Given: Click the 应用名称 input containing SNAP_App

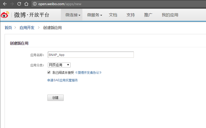Looking at the screenshot, I should [x=91, y=55].
